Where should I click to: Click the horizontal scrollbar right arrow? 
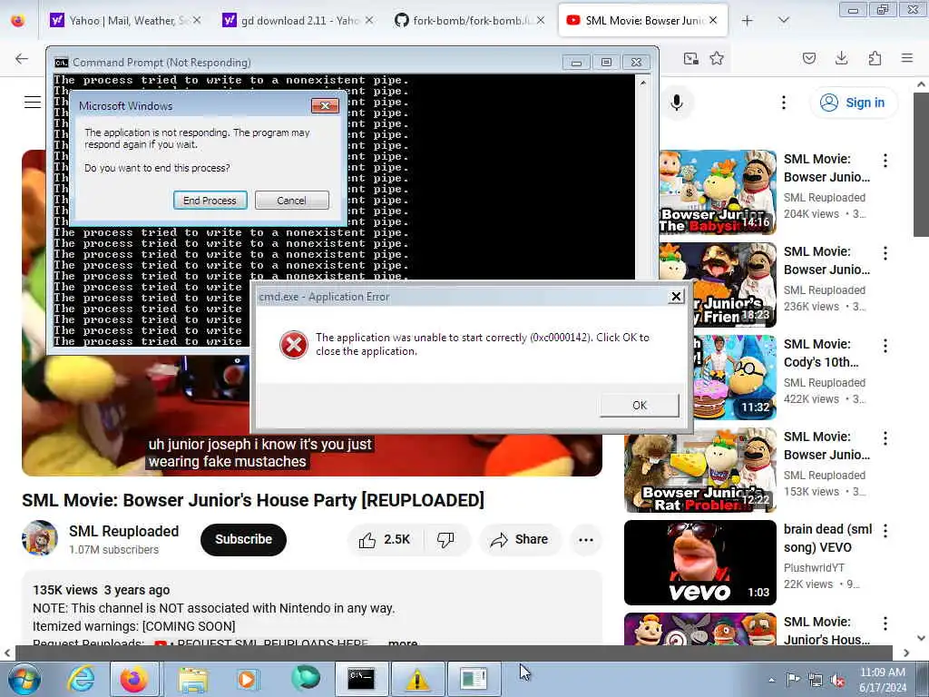tap(906, 653)
